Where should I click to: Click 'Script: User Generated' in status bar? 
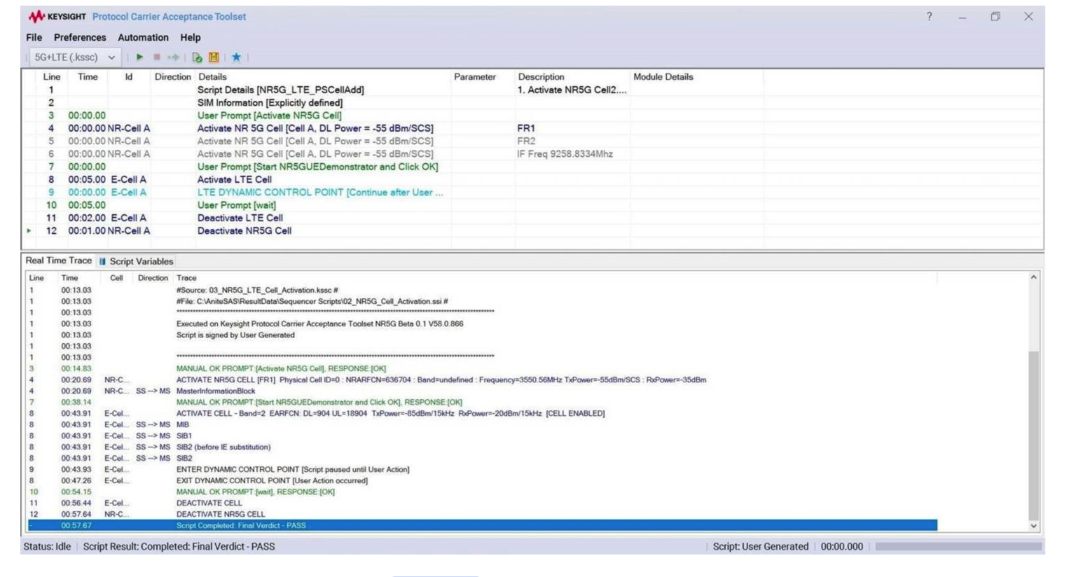click(760, 546)
